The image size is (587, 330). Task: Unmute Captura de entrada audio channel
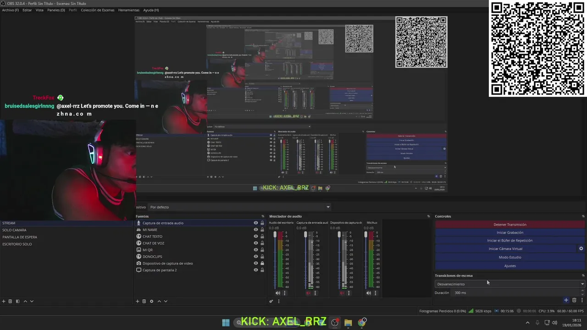(308, 293)
